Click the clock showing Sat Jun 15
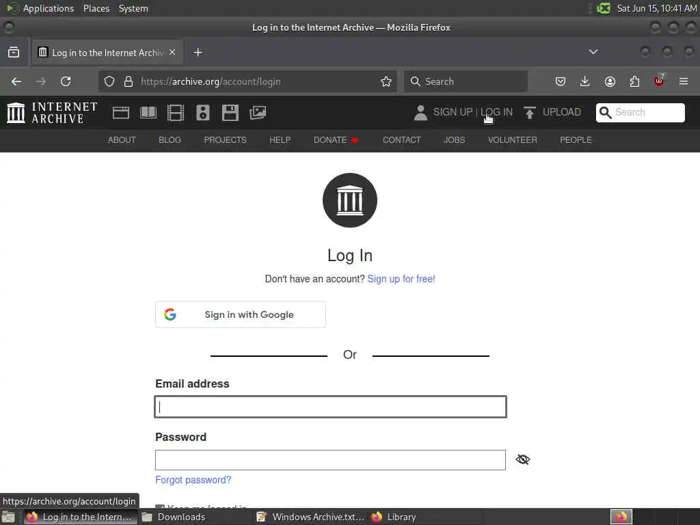Viewport: 700px width, 525px height. (657, 8)
